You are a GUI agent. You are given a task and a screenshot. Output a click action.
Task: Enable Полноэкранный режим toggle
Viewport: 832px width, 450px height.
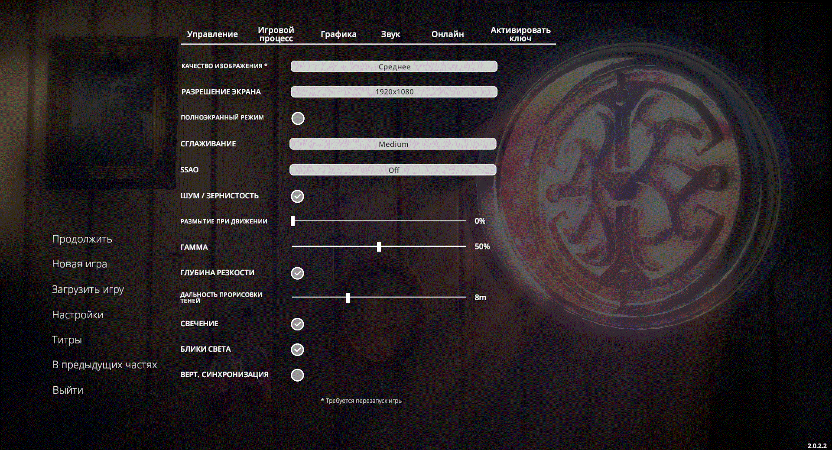[x=298, y=118]
